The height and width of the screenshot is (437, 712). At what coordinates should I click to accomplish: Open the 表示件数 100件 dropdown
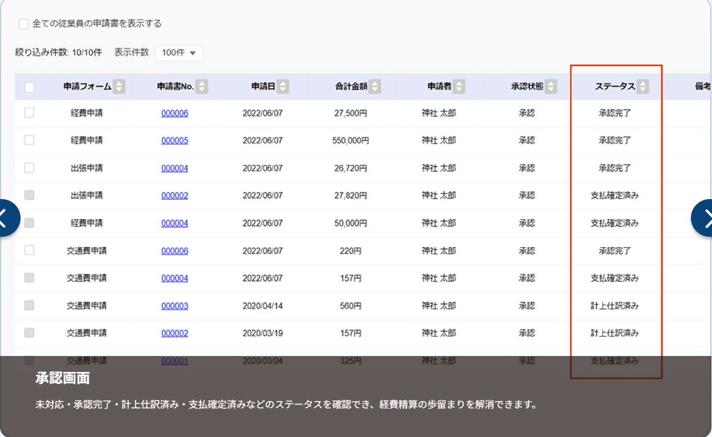pos(179,53)
